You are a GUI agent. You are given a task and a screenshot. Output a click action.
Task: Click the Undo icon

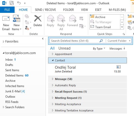point(19,3)
